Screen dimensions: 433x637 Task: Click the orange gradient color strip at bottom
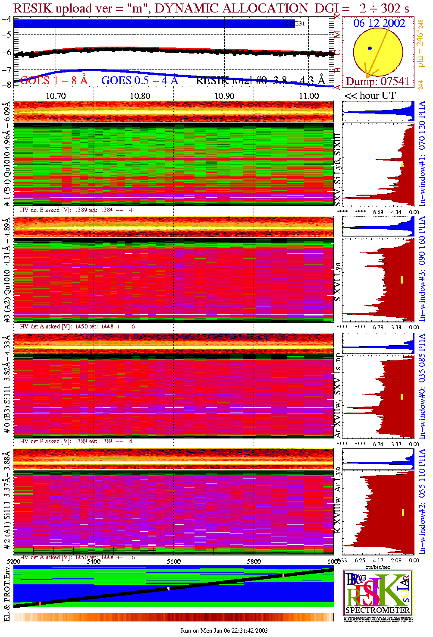click(x=173, y=617)
